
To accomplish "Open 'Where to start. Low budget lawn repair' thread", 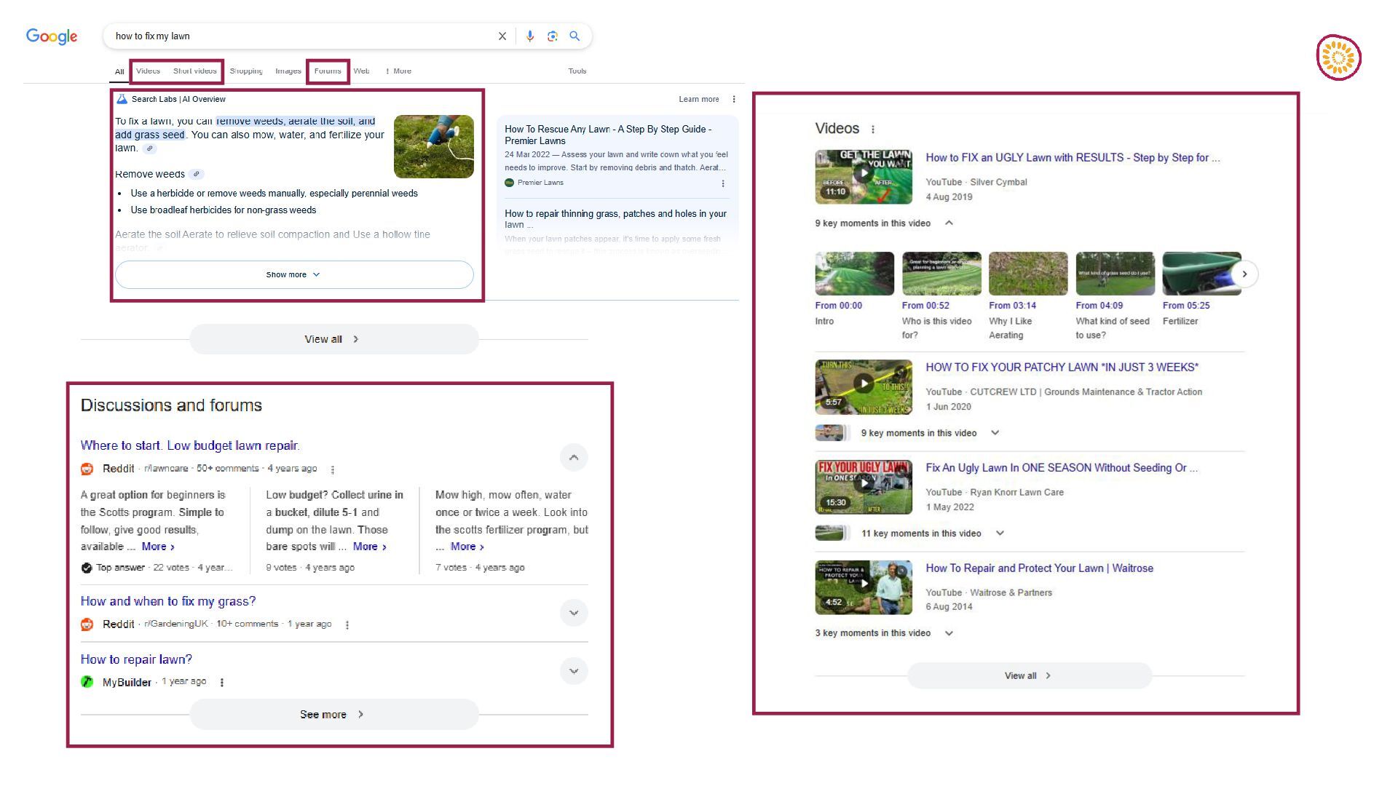I will [190, 446].
